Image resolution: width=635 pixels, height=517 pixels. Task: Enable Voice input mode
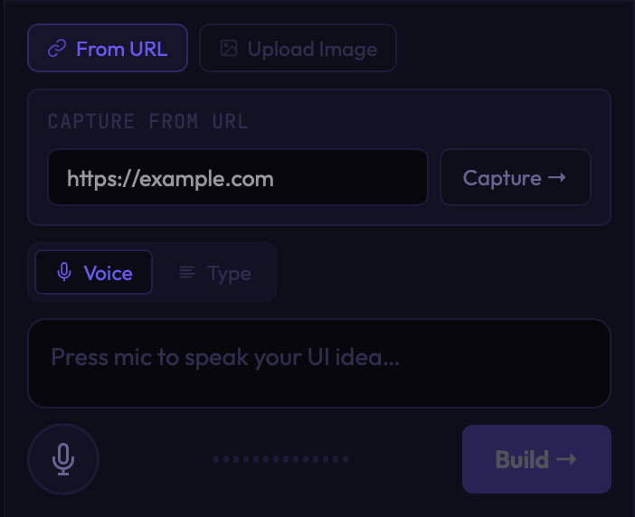(93, 272)
